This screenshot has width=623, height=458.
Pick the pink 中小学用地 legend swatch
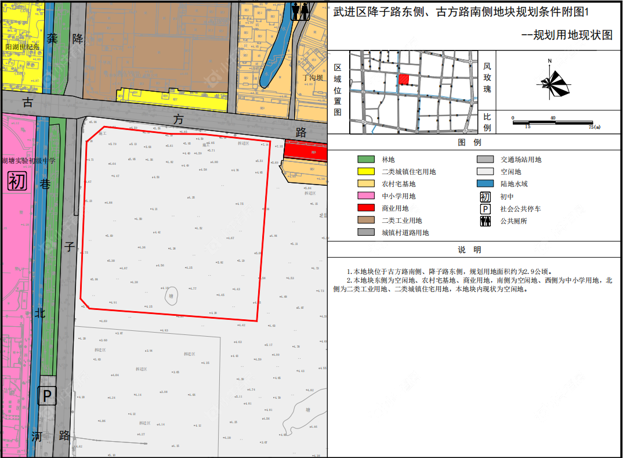(365, 196)
